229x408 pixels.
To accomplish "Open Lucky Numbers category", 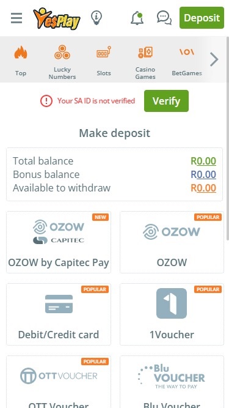I will click(x=62, y=62).
